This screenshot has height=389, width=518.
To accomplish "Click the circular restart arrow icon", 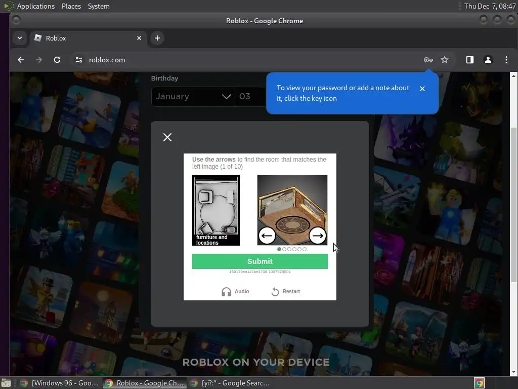I will [275, 292].
